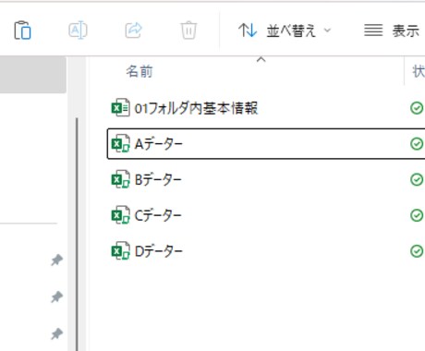
Task: Click the Excel icon of 01フォルダ内基本情報
Action: (x=120, y=108)
